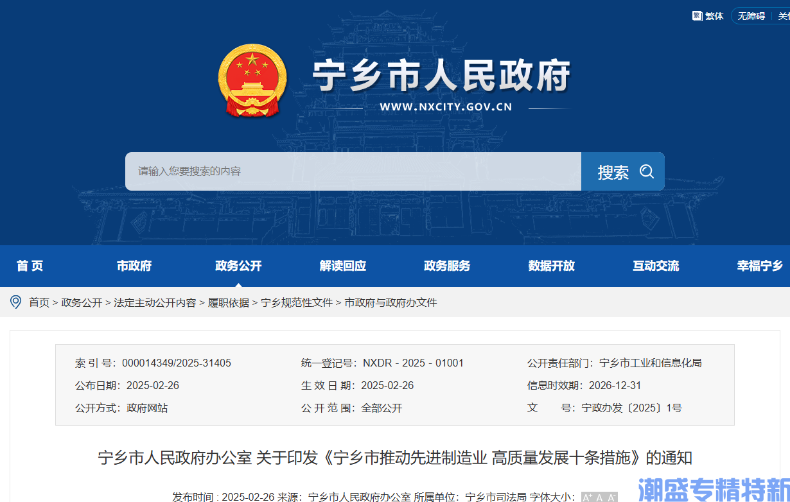Click the 繁体 traditional Chinese icon
This screenshot has width=790, height=502.
(697, 16)
